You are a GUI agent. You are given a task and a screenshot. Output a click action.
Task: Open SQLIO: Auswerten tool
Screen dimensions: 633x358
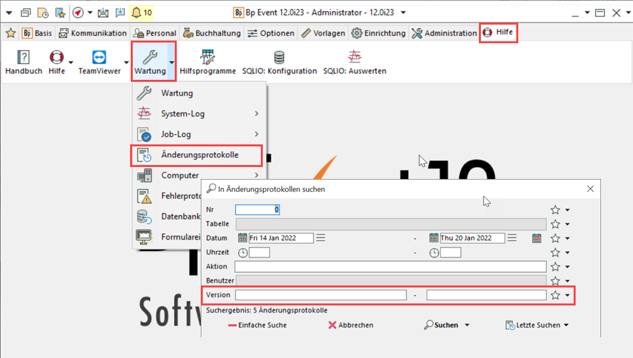coord(354,62)
